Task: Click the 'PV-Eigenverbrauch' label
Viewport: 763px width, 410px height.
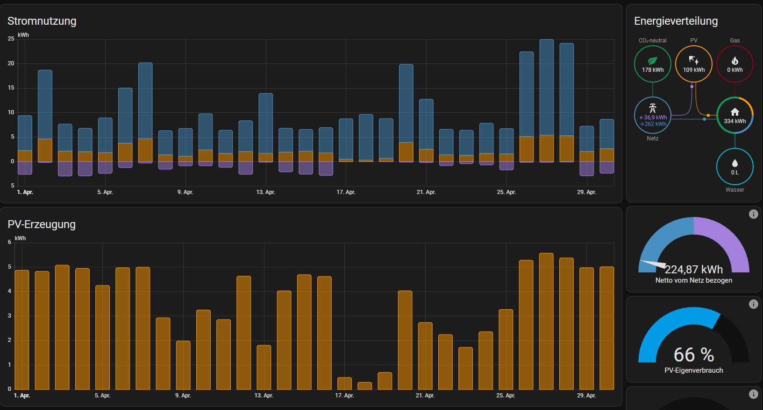Action: pyautogui.click(x=694, y=370)
